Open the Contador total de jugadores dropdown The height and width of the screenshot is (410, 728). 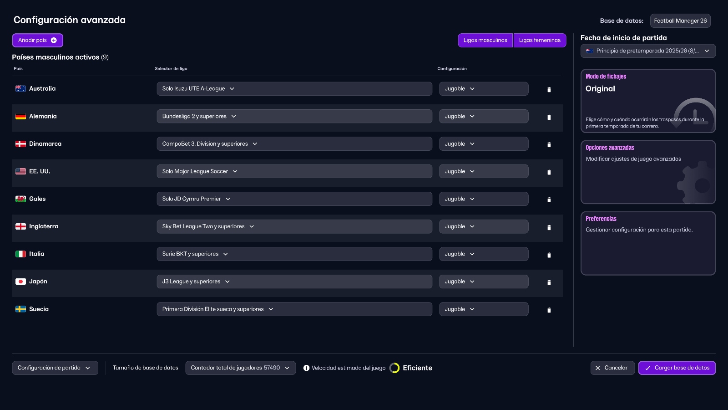point(240,368)
